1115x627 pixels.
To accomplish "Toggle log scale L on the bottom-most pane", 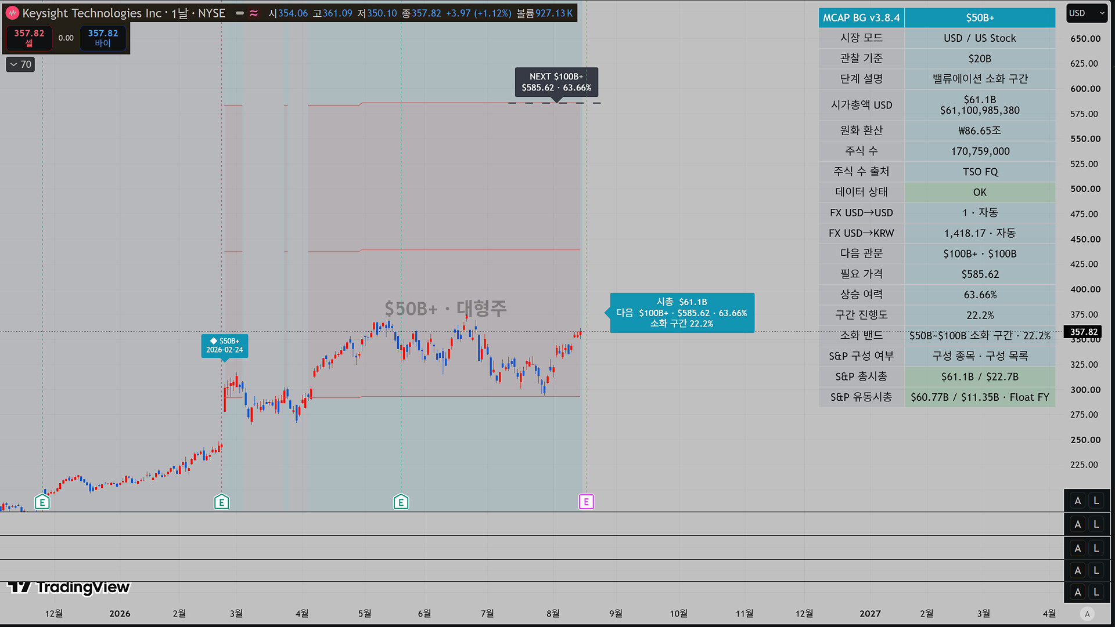I will click(1096, 592).
